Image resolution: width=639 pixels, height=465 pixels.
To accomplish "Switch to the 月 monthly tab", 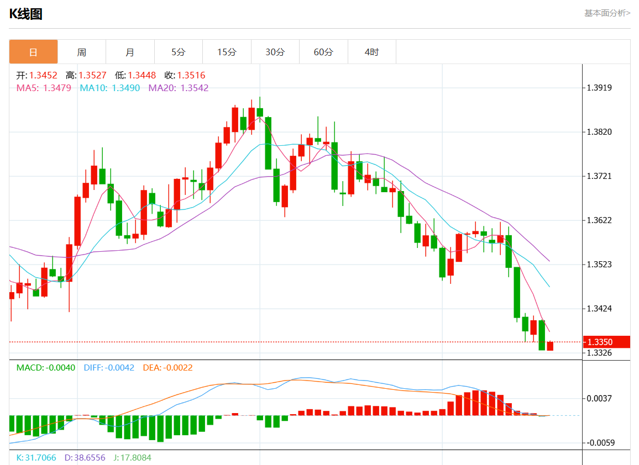I will [130, 52].
